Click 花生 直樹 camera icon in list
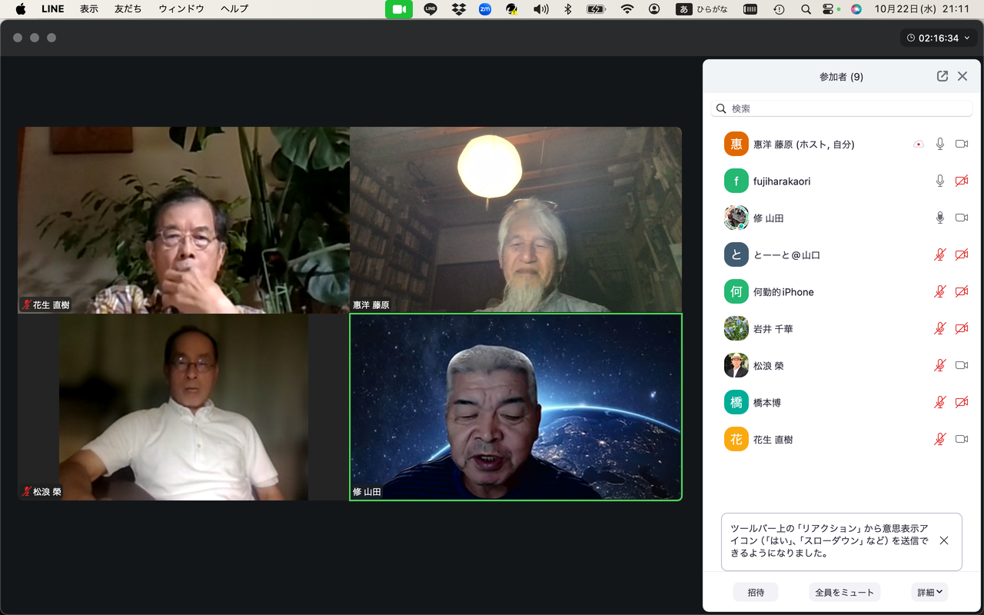The height and width of the screenshot is (615, 984). (962, 439)
